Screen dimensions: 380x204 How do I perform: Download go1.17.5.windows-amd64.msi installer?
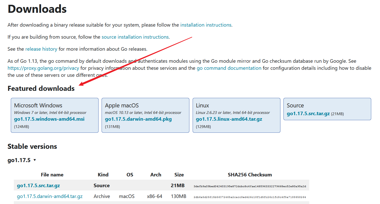click(49, 119)
